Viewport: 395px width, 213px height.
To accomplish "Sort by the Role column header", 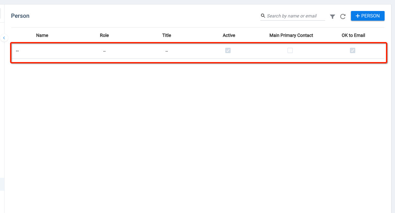I will coord(104,35).
